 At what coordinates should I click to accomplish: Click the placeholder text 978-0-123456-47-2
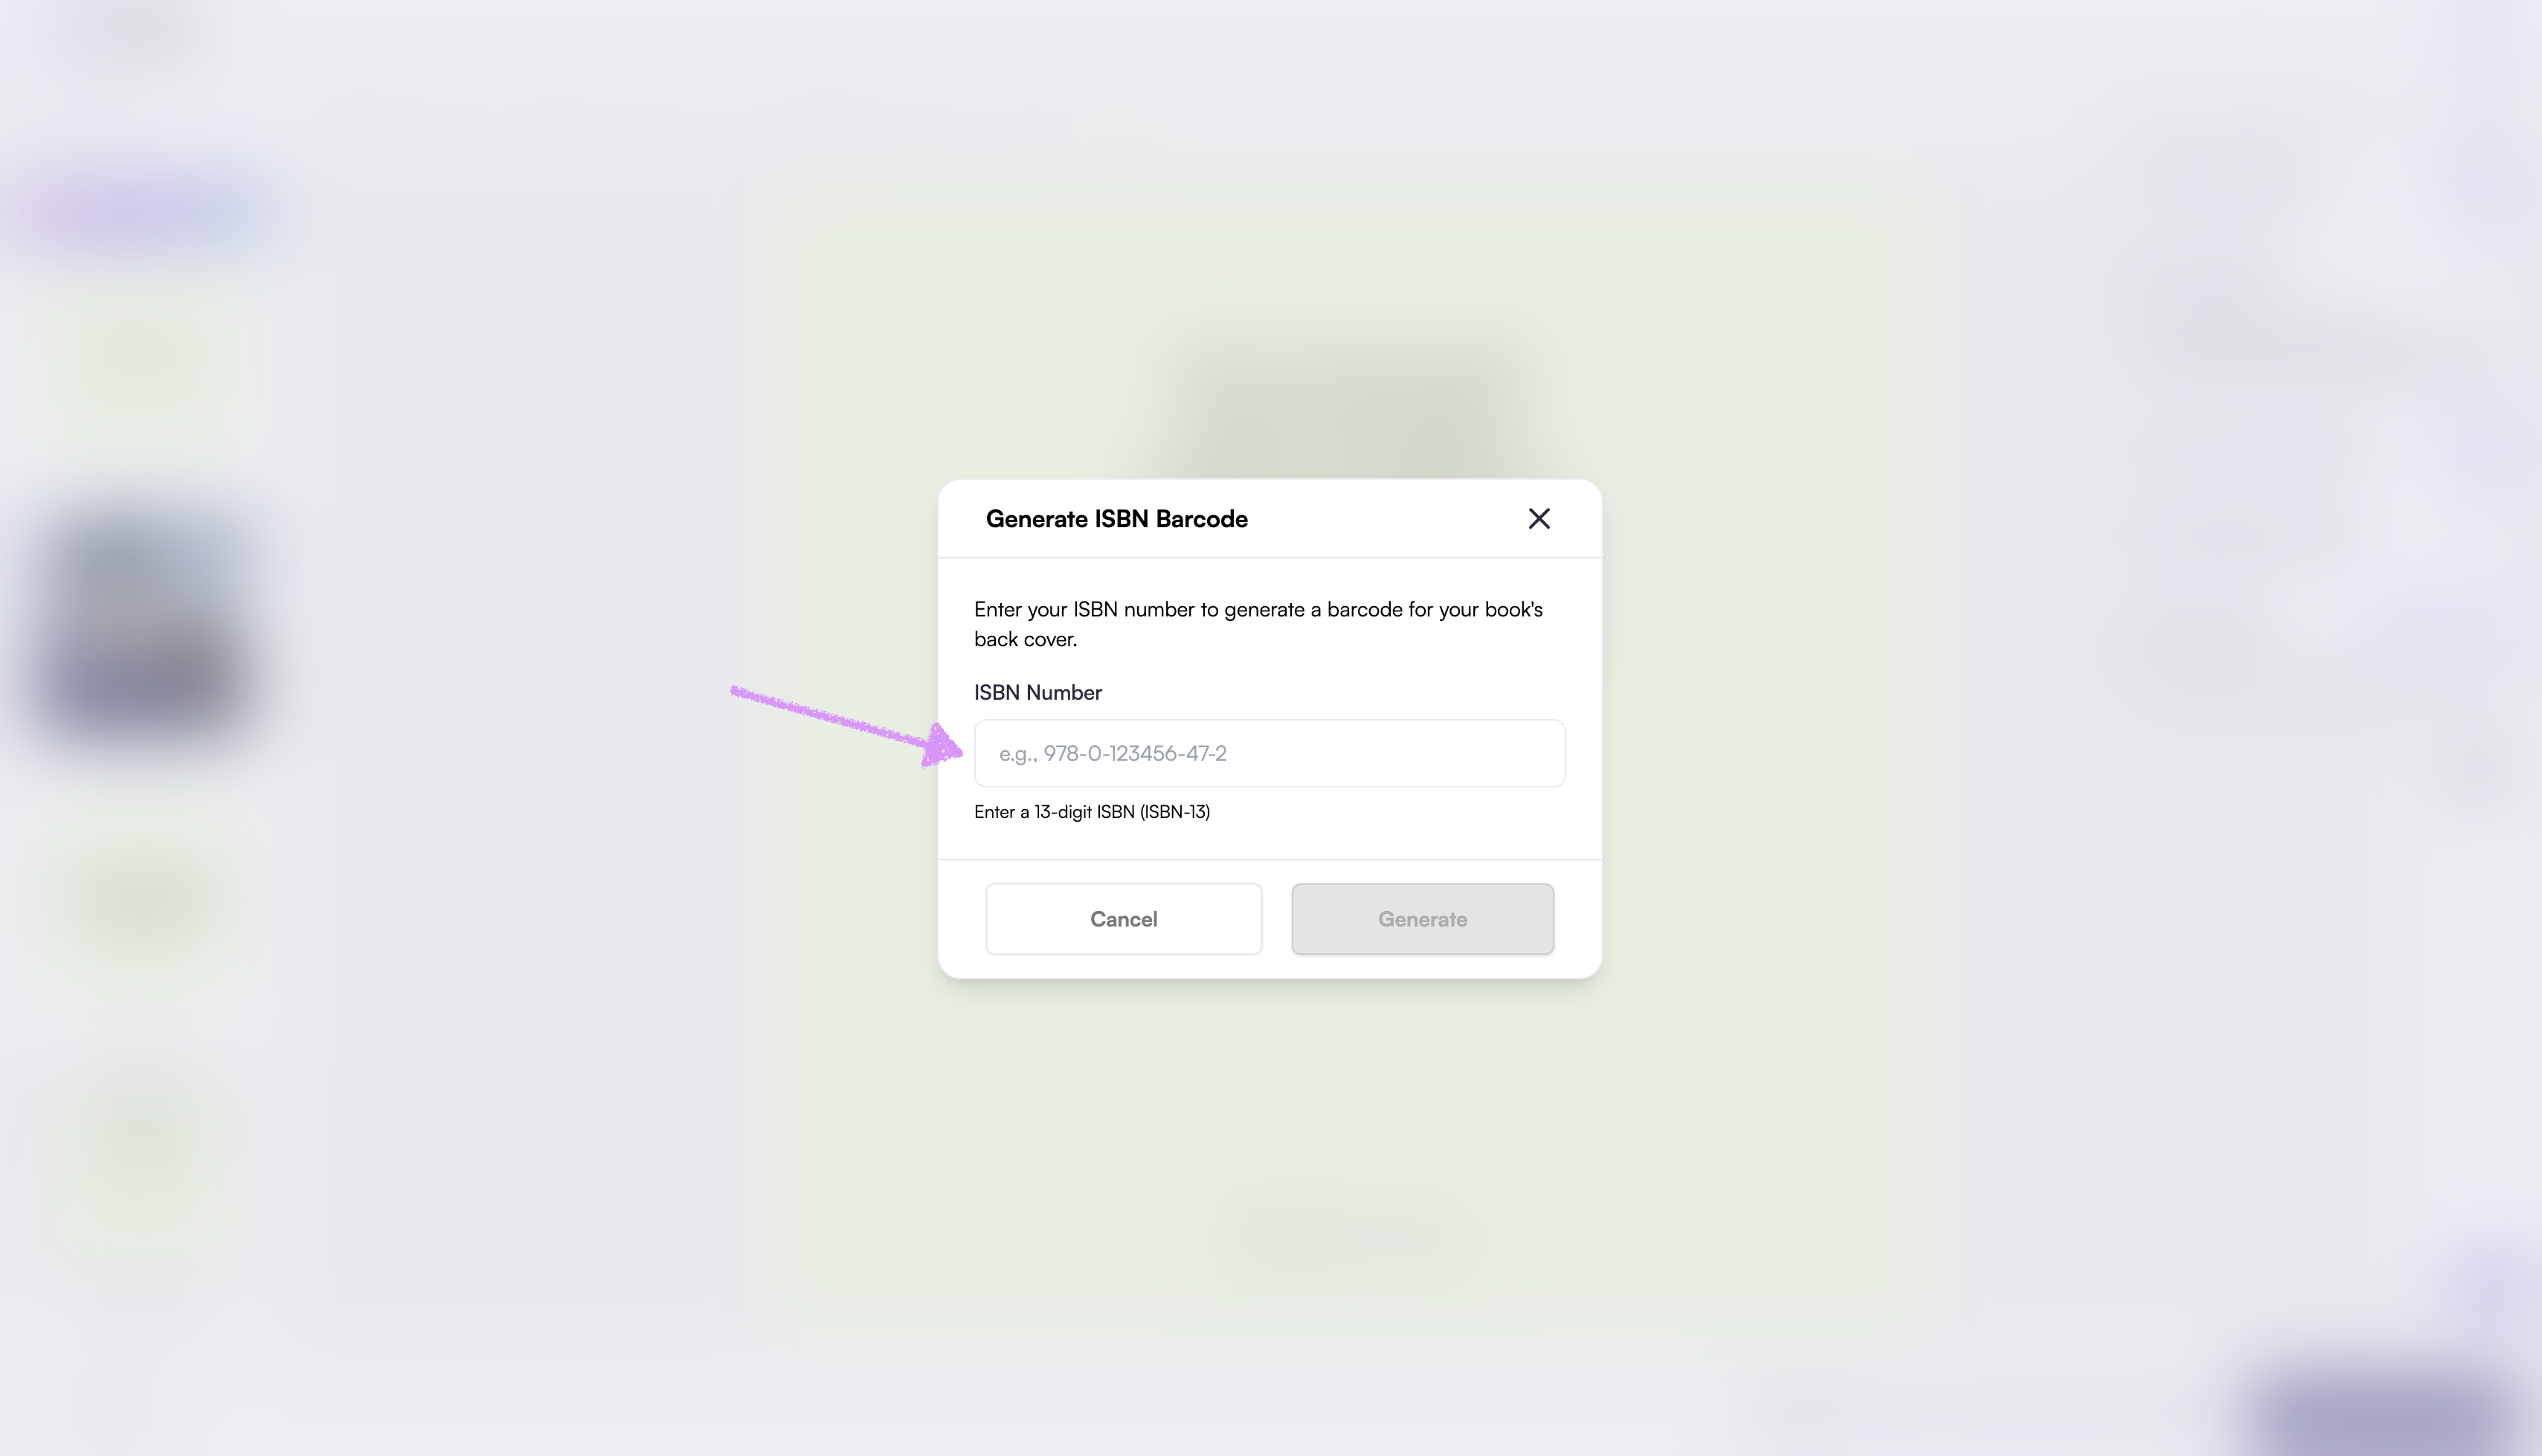pos(1134,753)
